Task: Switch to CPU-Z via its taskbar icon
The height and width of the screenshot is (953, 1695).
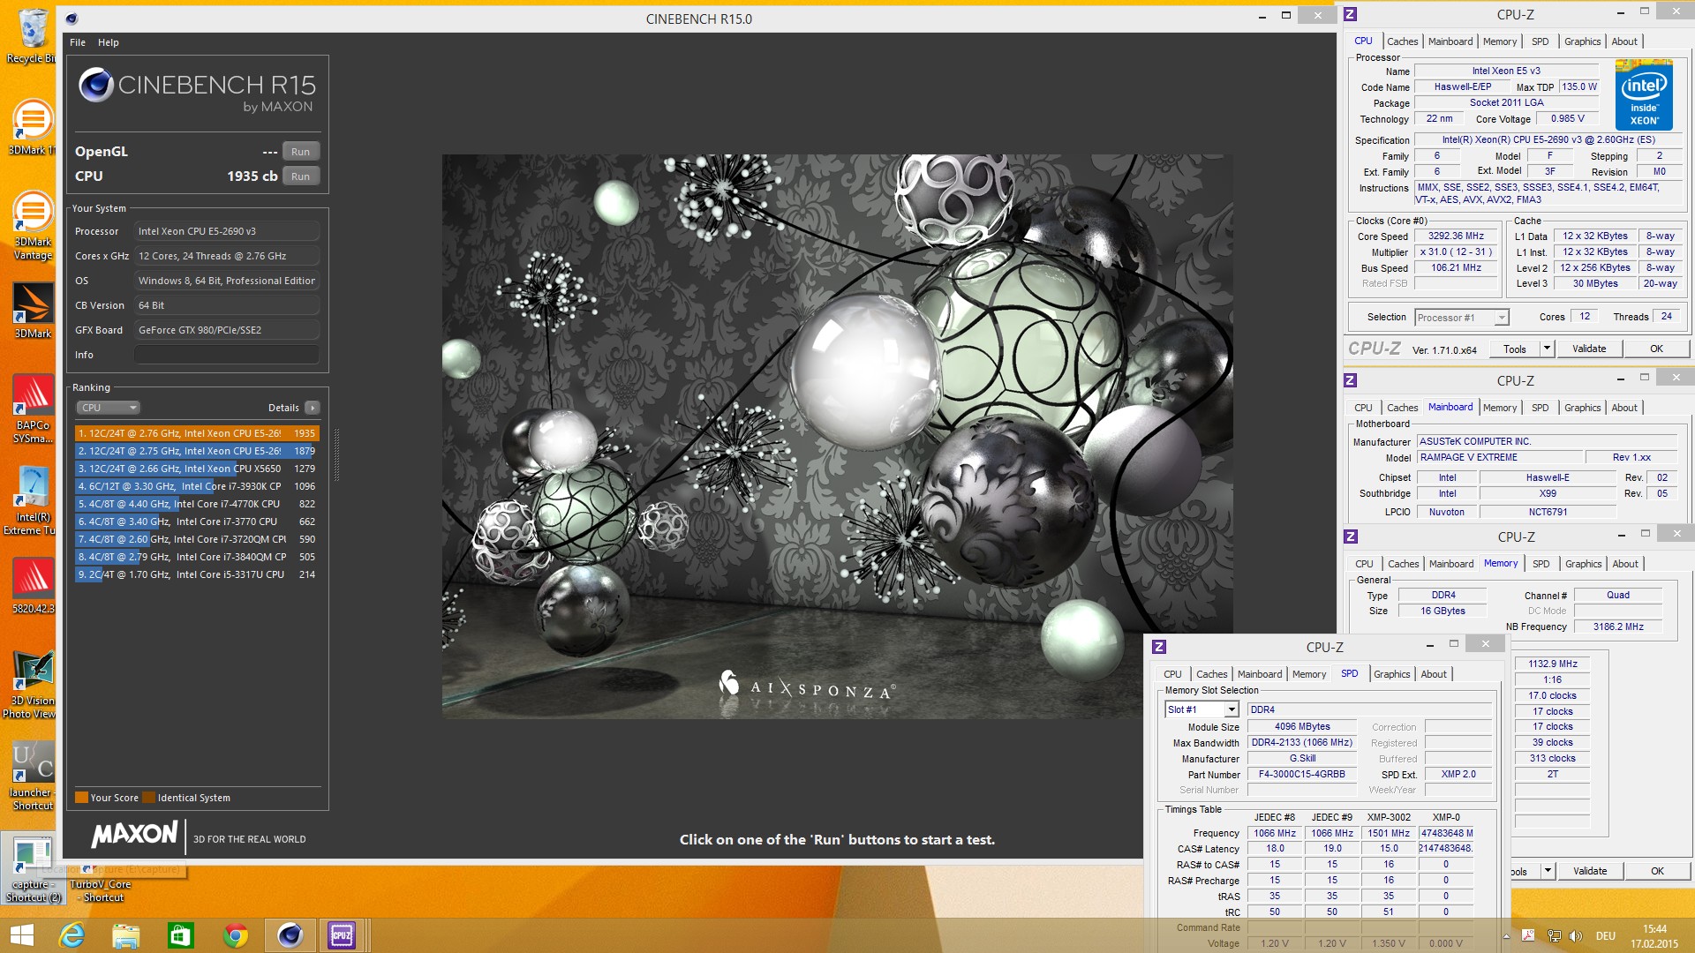Action: (343, 935)
